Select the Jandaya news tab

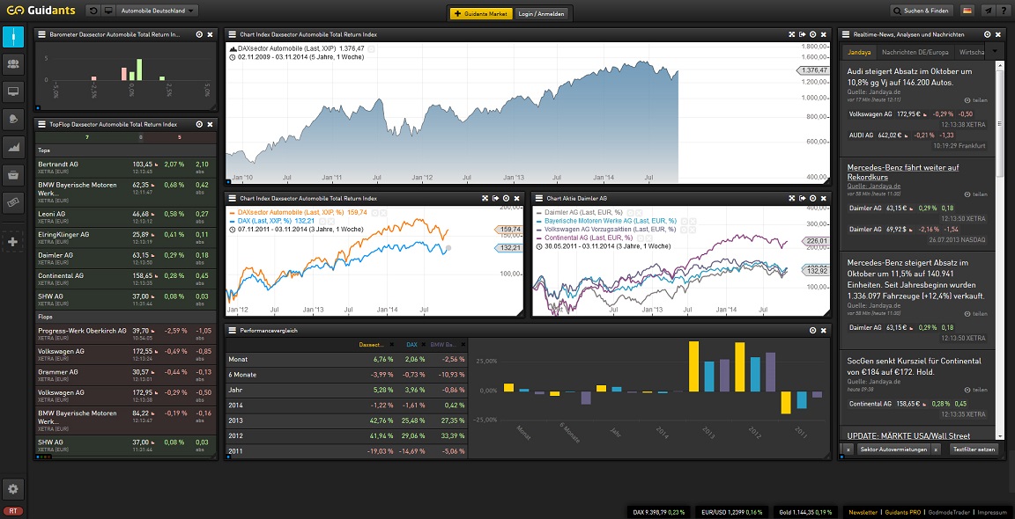tap(859, 52)
